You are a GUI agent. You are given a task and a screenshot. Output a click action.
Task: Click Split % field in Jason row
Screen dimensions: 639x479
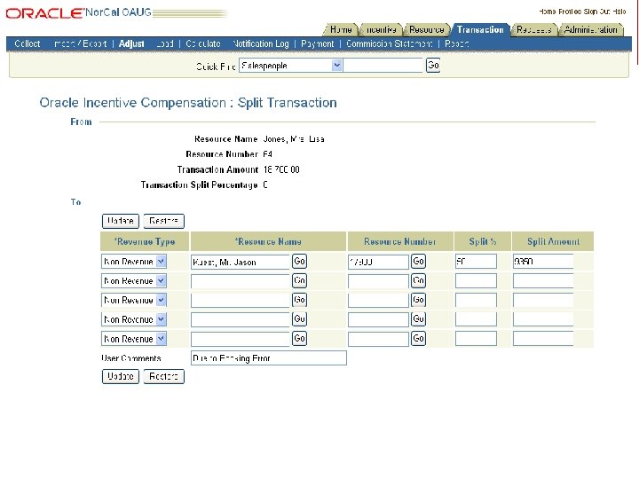[476, 262]
